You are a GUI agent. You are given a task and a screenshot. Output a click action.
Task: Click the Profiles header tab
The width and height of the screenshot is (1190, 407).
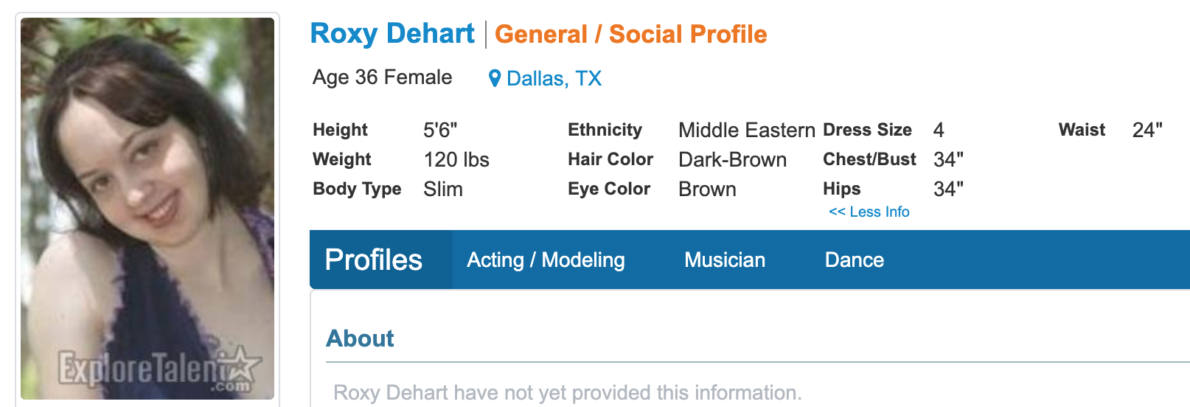click(374, 260)
